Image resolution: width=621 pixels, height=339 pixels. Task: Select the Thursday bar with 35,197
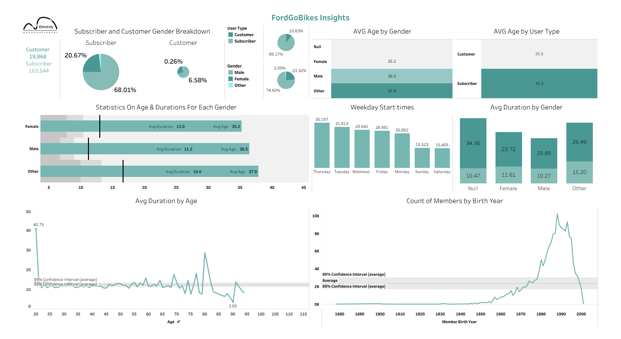322,145
